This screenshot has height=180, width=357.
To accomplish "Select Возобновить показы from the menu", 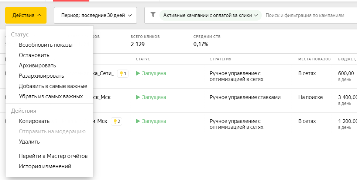I will pyautogui.click(x=45, y=45).
